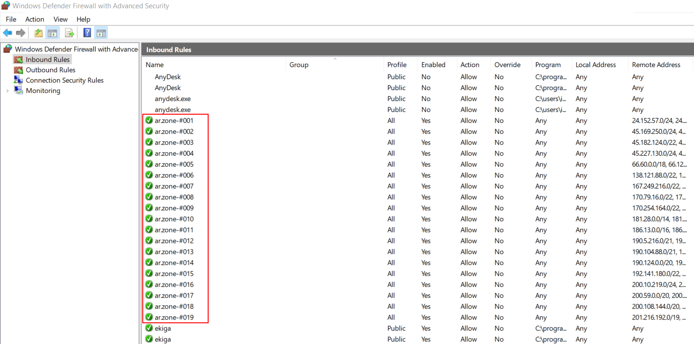Click remote address 186.13.0.0/16 cell
The width and height of the screenshot is (694, 344).
pyautogui.click(x=659, y=230)
